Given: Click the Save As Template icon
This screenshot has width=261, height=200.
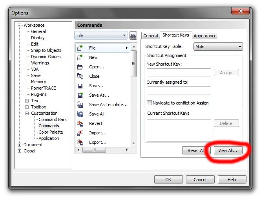Looking at the screenshot, I should pyautogui.click(x=80, y=105).
